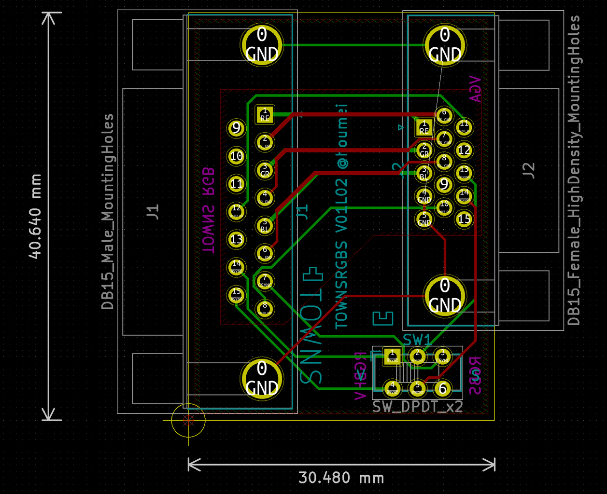This screenshot has height=494, width=607.
Task: Click J2 pad 5 labeled GND
Action: [x=424, y=219]
